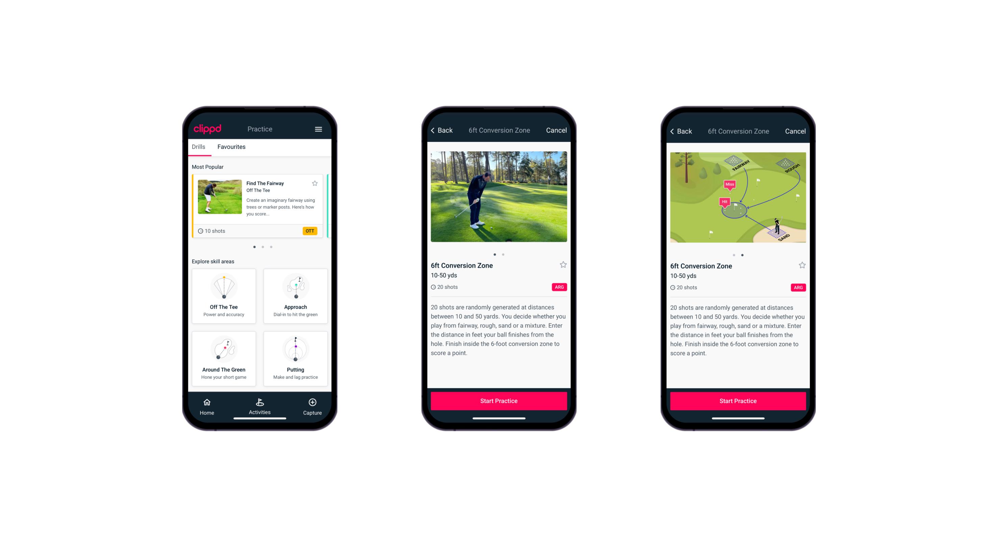Tap the star icon on 6ft Conversion Zone

pyautogui.click(x=563, y=264)
